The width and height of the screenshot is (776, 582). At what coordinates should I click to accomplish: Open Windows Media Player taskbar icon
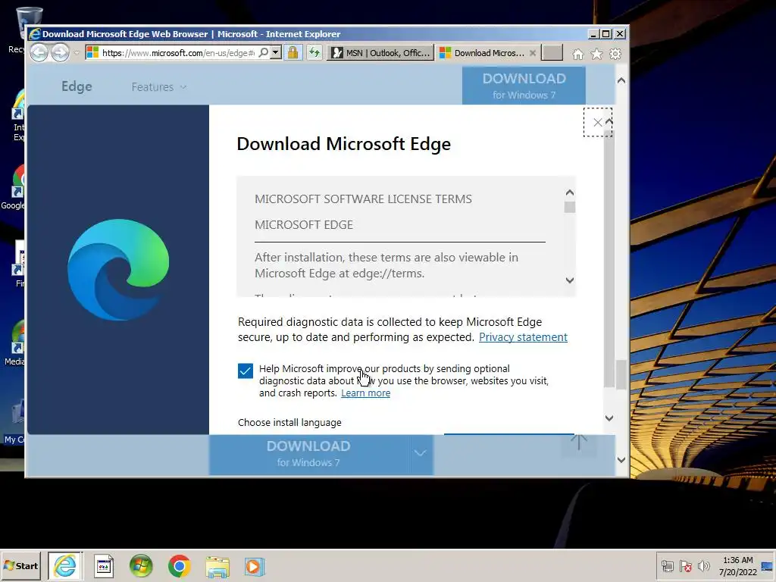255,567
